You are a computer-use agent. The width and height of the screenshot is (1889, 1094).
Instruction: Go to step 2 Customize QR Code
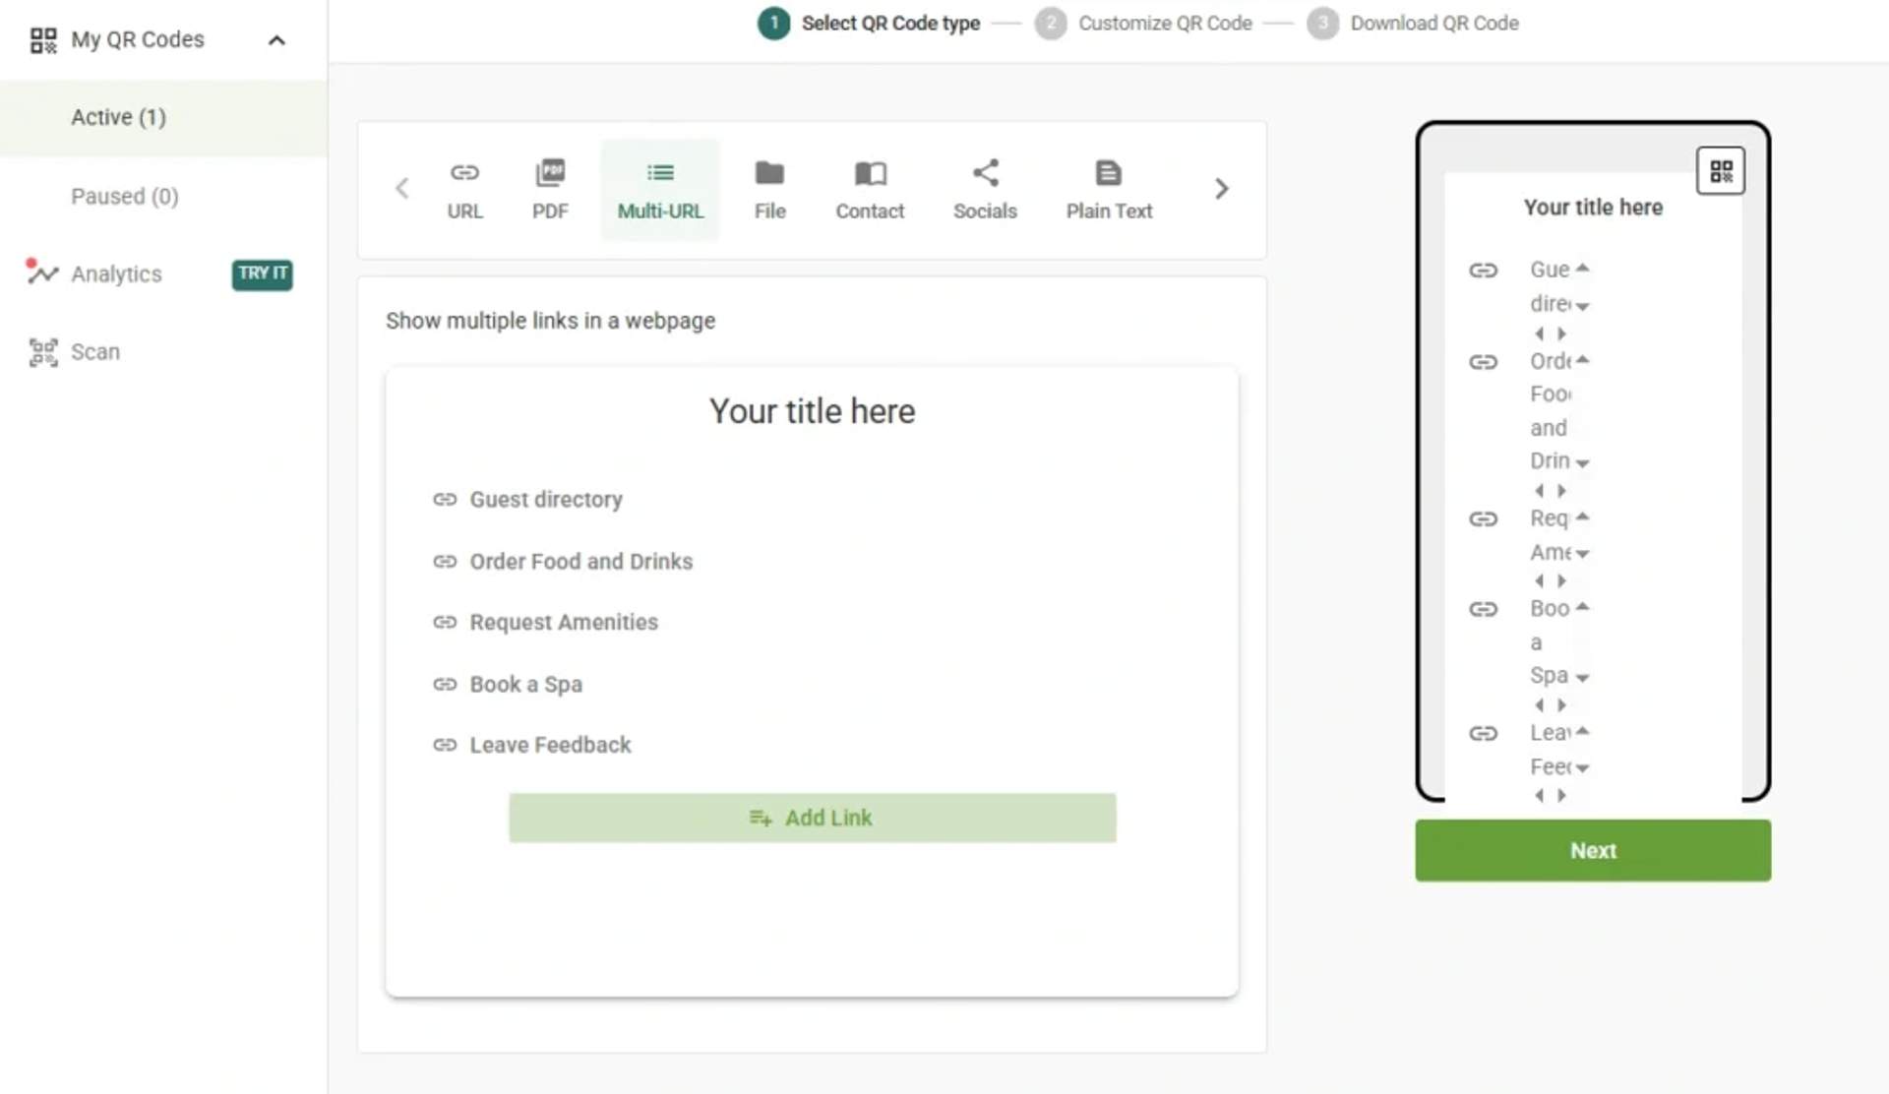click(x=1143, y=23)
